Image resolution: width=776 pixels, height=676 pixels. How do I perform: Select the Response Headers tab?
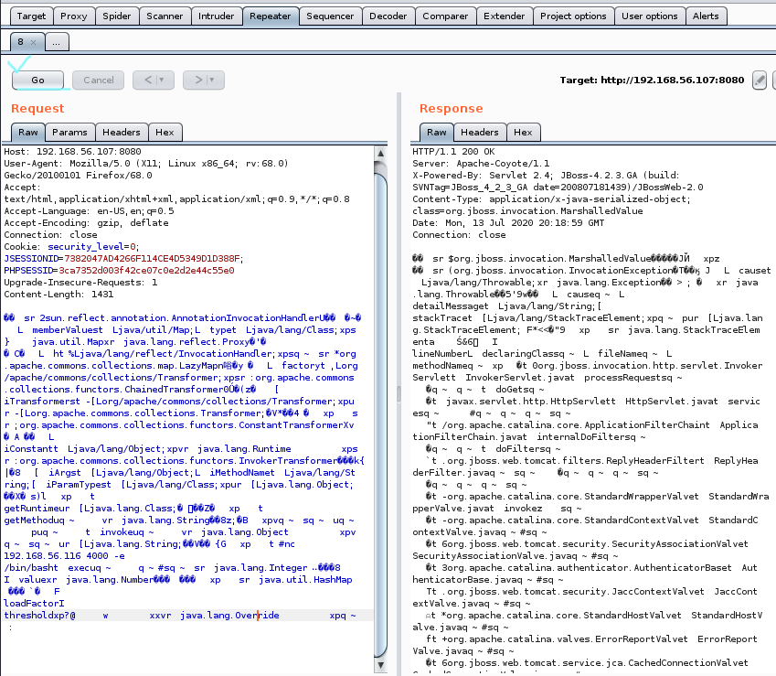[x=480, y=133]
